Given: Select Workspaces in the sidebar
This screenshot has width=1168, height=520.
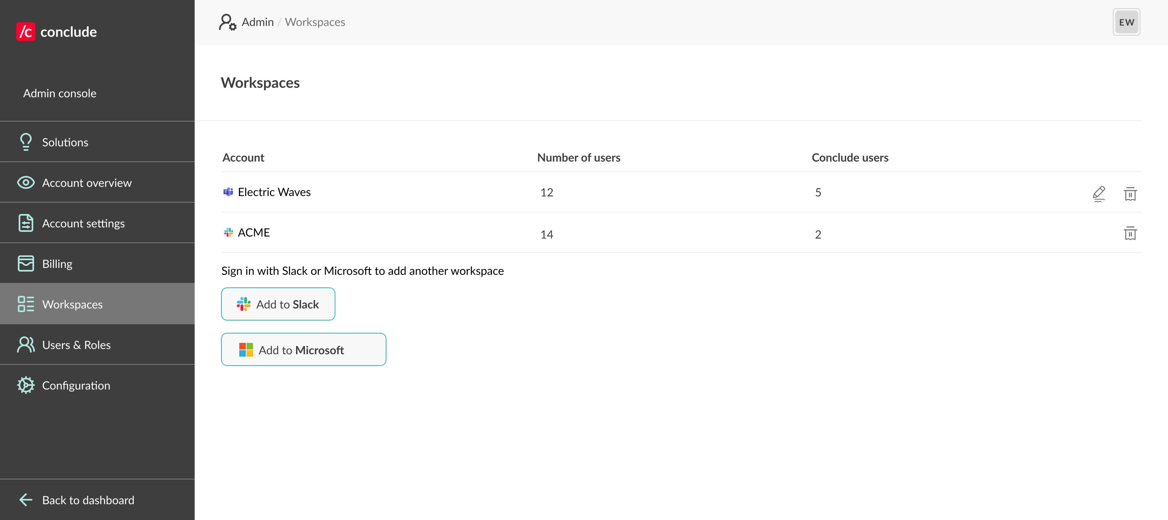Looking at the screenshot, I should point(72,304).
